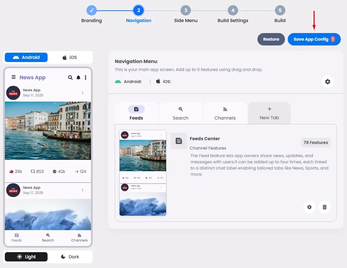Select Light theme mode
The height and width of the screenshot is (268, 347).
26,257
